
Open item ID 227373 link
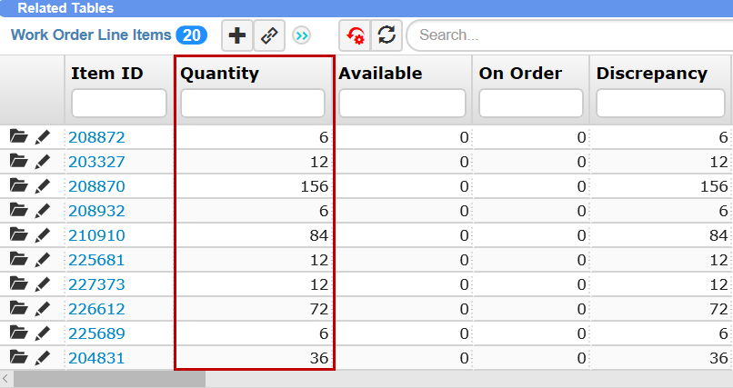coord(96,284)
